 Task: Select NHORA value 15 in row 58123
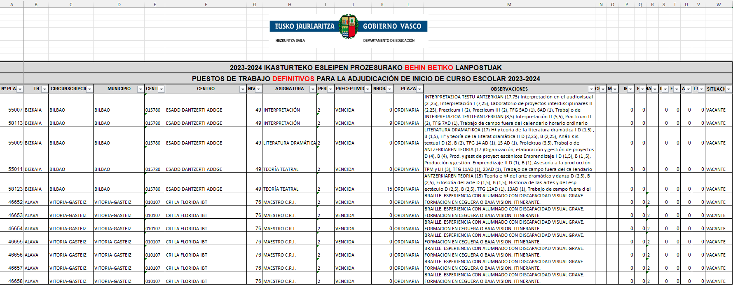[382, 182]
